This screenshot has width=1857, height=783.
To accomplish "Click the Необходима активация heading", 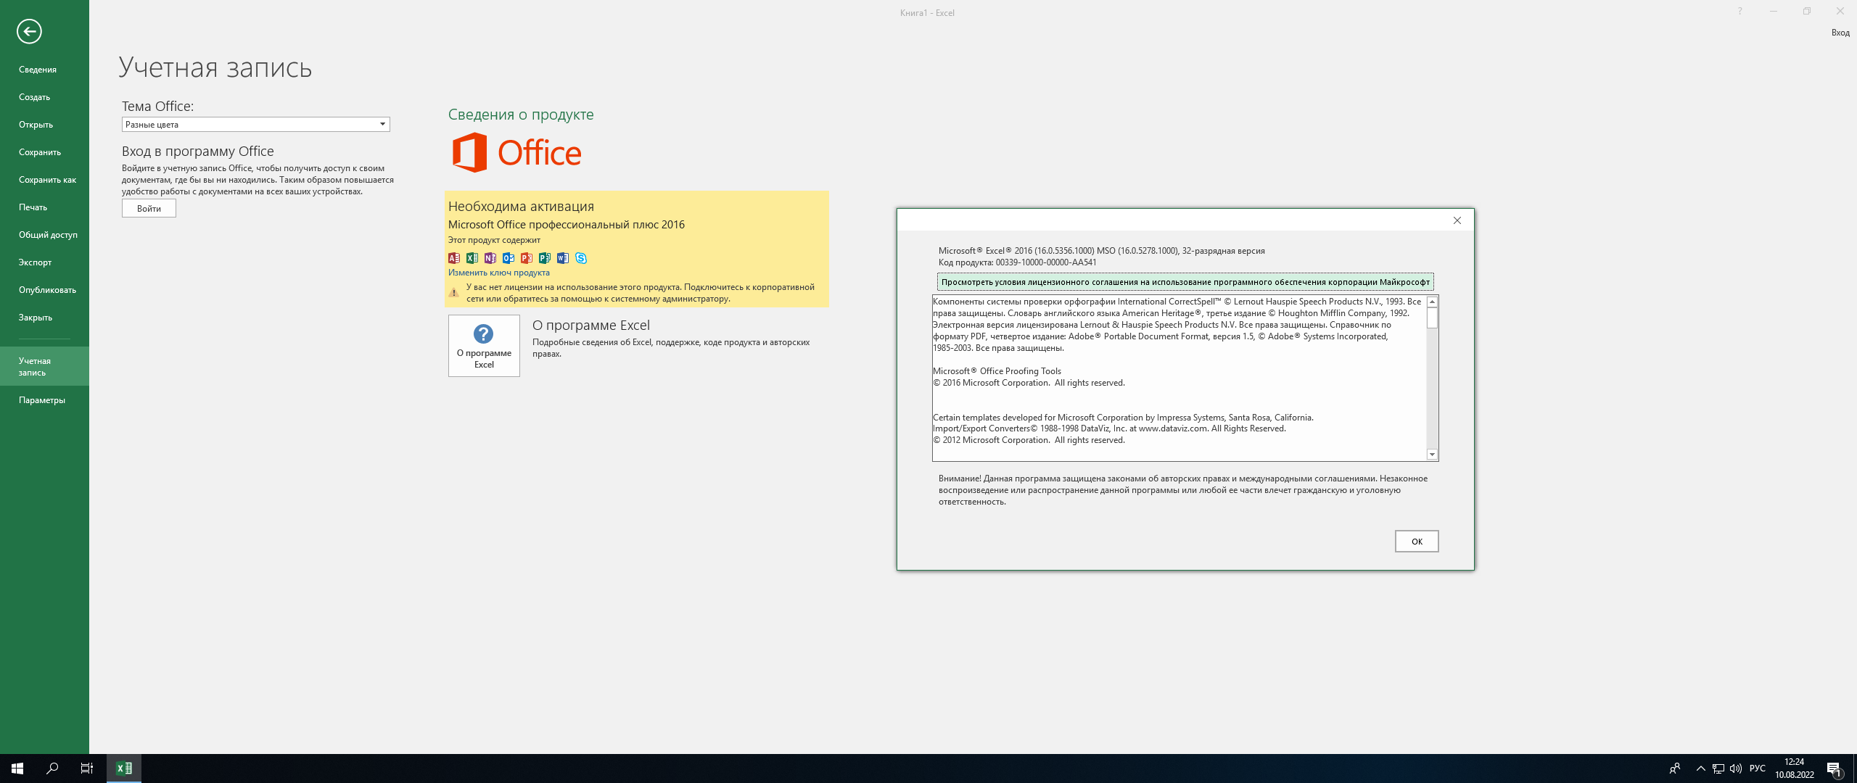I will 521,207.
